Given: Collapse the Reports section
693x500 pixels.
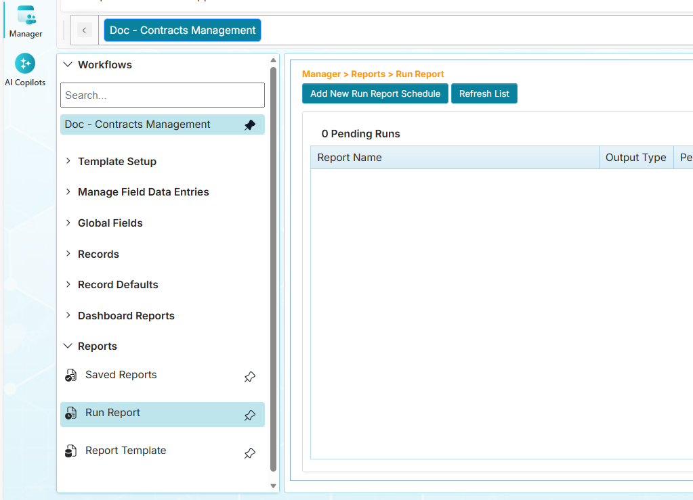Looking at the screenshot, I should (68, 346).
